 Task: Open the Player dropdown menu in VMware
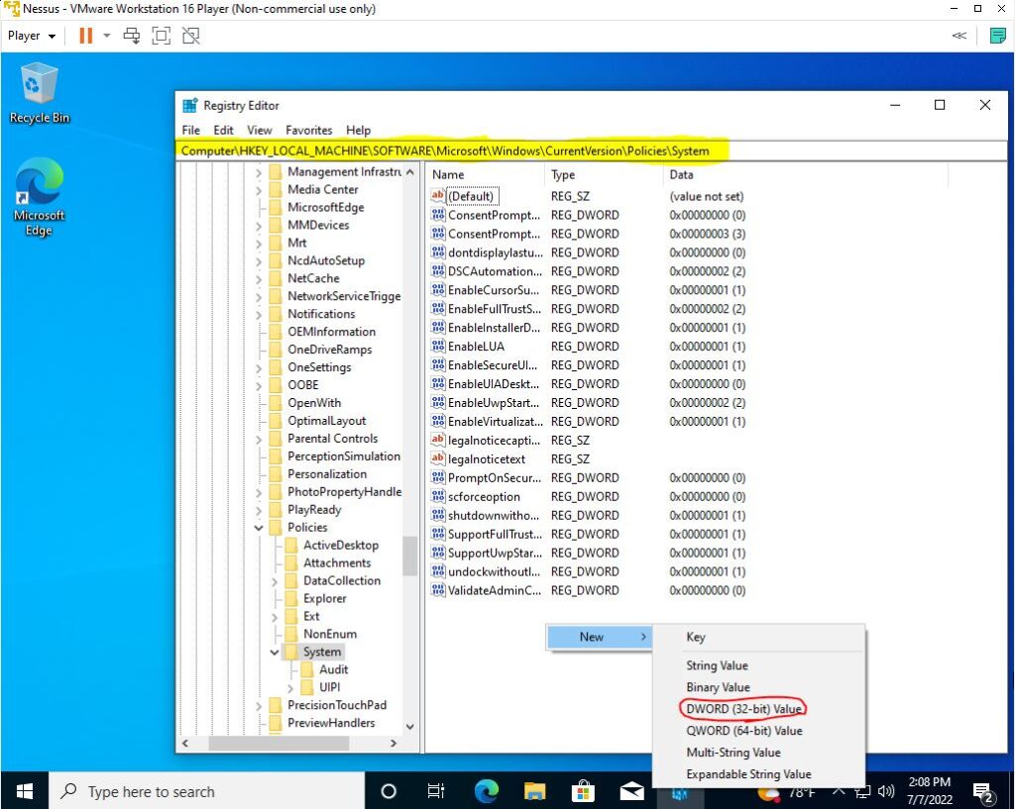(31, 36)
